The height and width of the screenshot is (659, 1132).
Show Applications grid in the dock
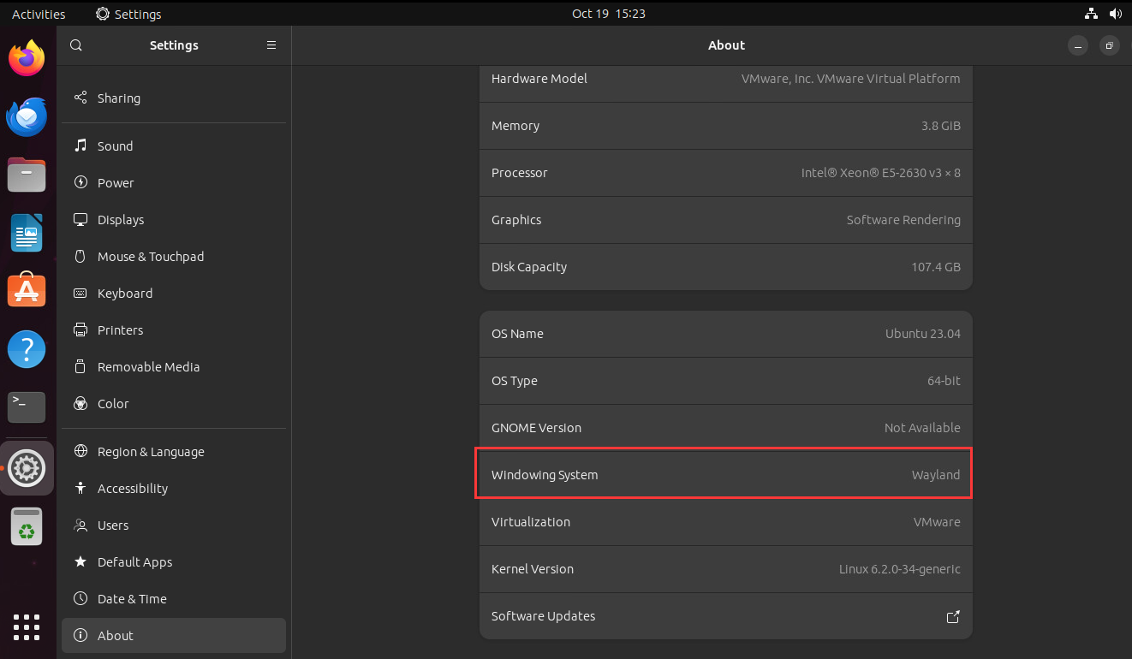(x=27, y=627)
